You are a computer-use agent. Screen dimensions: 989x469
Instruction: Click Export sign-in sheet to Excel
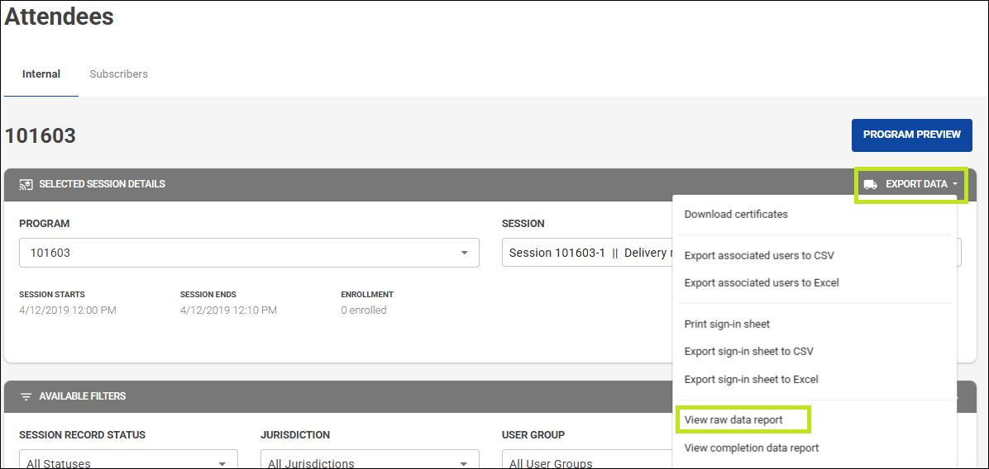pos(751,380)
